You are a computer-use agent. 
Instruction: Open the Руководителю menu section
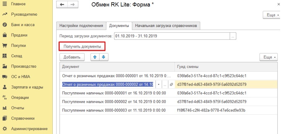tap(24, 14)
